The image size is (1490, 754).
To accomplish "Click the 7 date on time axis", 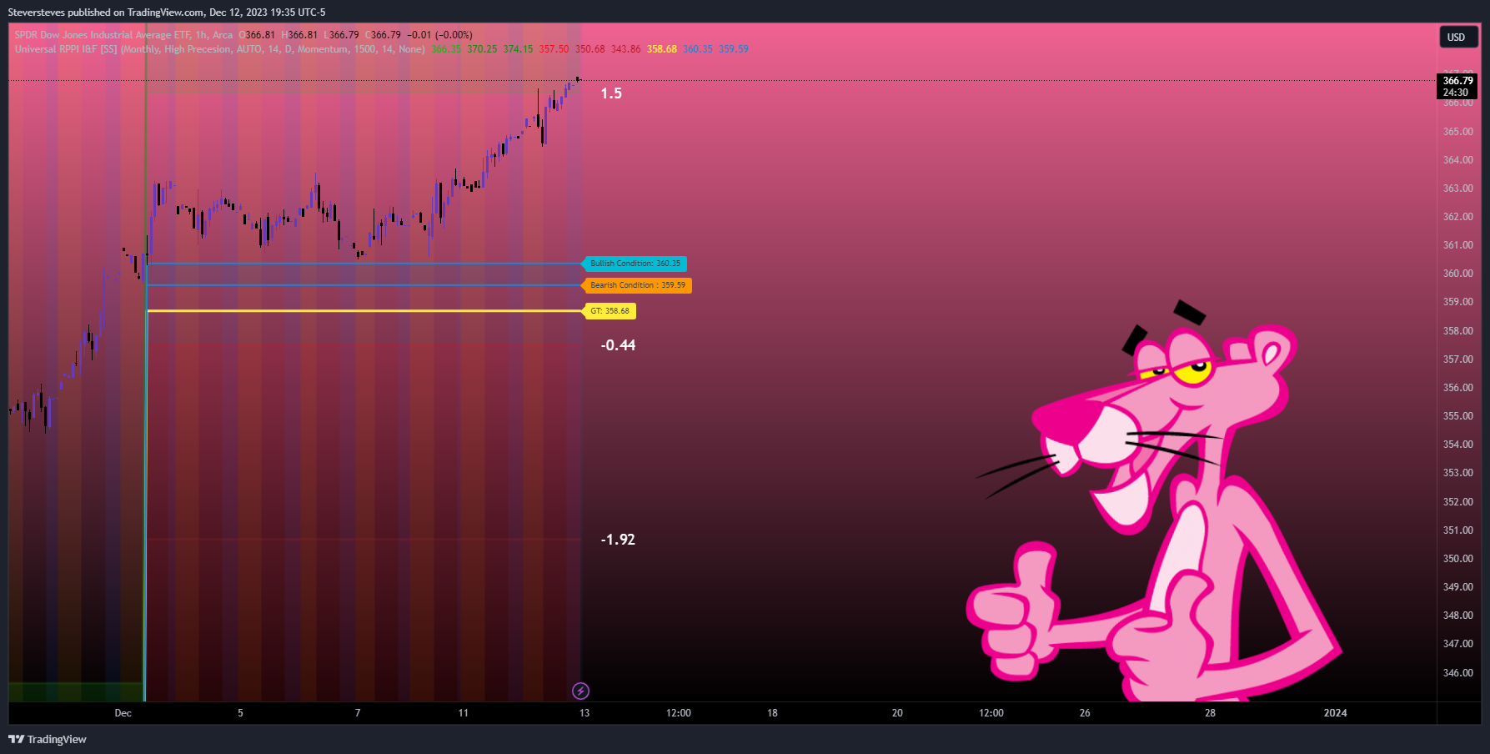I will tap(359, 713).
